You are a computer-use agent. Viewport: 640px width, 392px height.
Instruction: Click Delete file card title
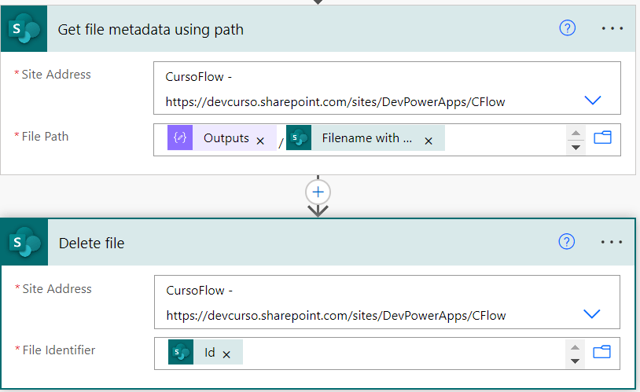click(x=91, y=243)
